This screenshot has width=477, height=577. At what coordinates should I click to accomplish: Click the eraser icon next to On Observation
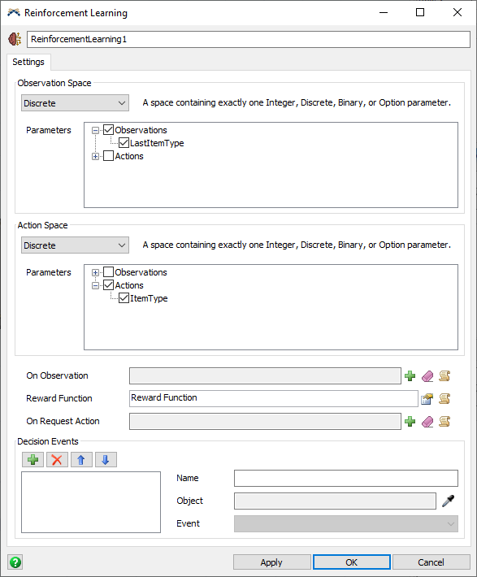[427, 375]
